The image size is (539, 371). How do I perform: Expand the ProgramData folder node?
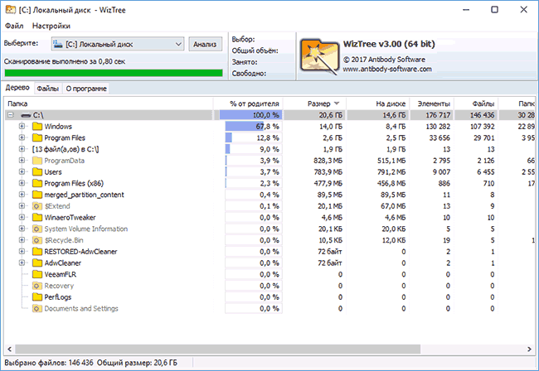coord(22,161)
